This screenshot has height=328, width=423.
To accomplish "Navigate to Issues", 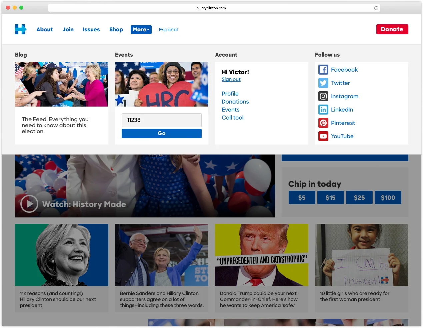I will click(x=91, y=29).
